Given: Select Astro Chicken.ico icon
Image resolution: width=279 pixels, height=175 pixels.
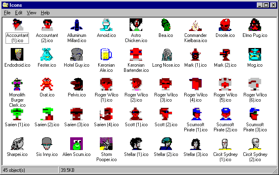Looking at the screenshot, I should tap(136, 25).
